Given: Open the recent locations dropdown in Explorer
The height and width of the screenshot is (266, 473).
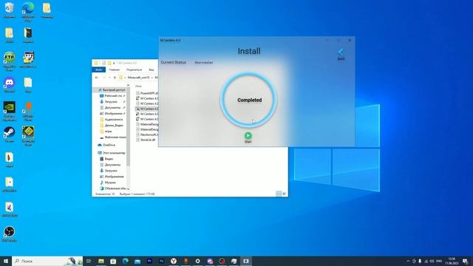Looking at the screenshot, I should [x=109, y=78].
